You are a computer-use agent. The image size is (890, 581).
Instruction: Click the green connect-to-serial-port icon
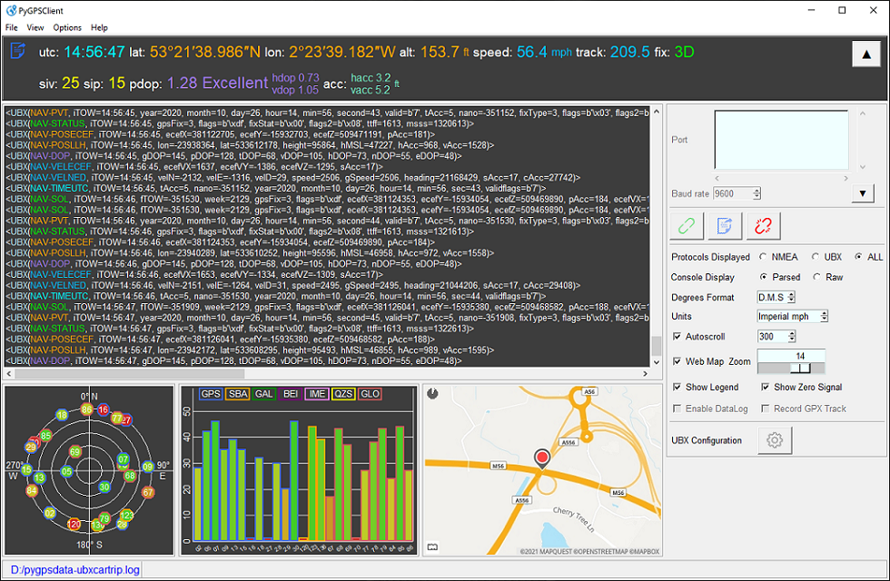coord(686,225)
